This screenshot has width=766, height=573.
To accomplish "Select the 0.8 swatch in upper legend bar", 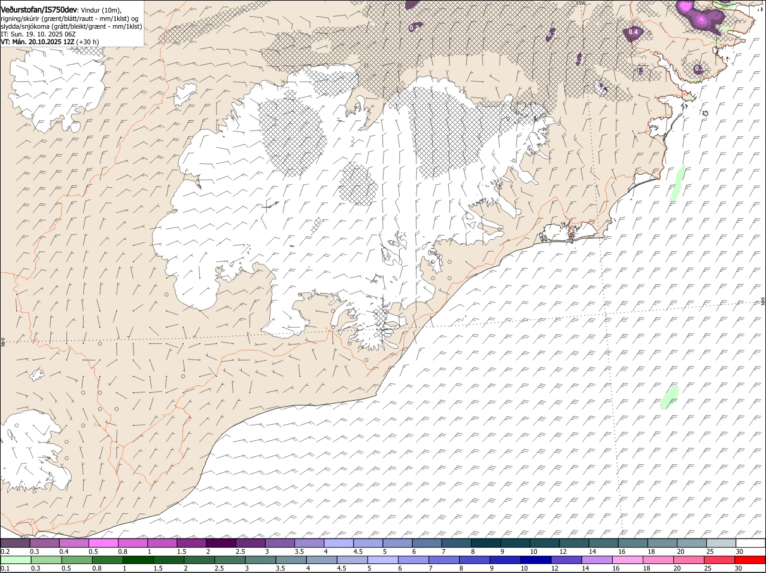I will 133,543.
